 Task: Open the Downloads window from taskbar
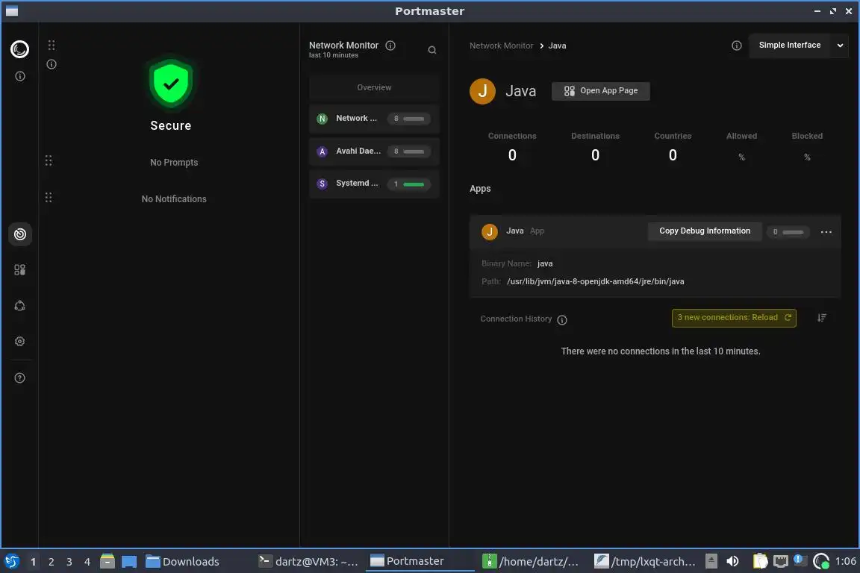183,562
